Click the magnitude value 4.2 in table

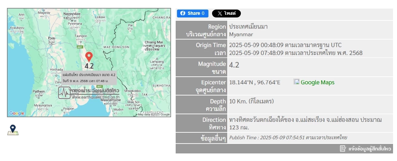click(234, 65)
